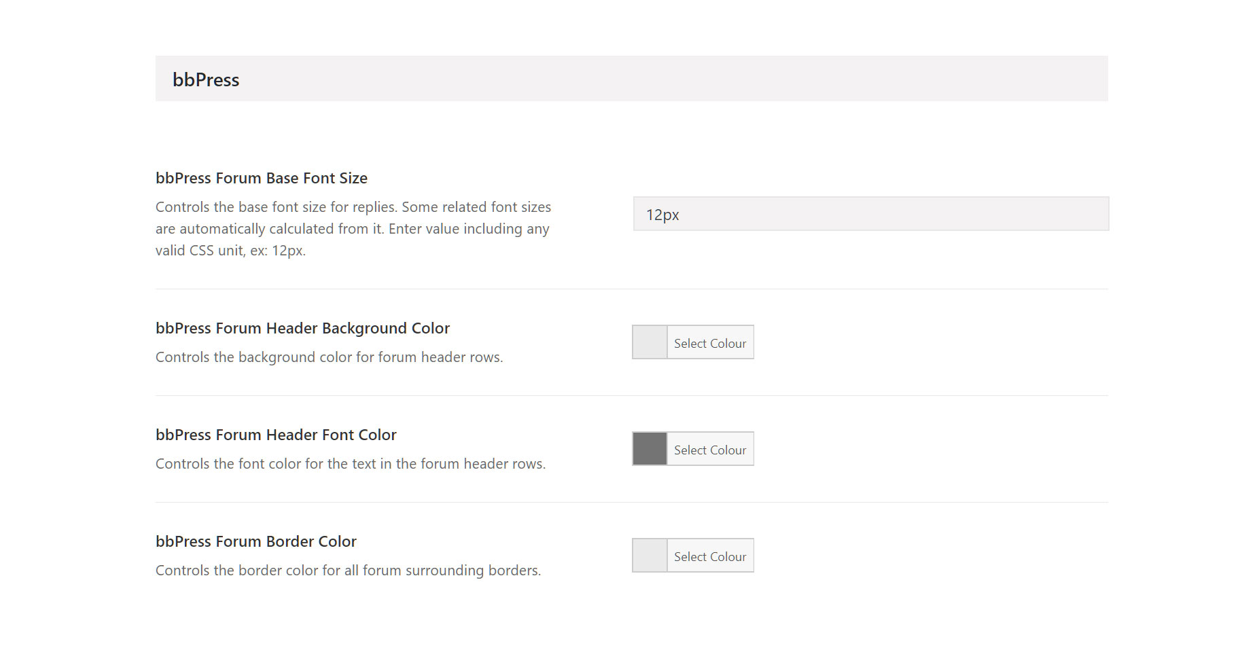Click Select Colour for Header Background Color
Viewport: 1257px width, 650px height.
[x=710, y=342]
